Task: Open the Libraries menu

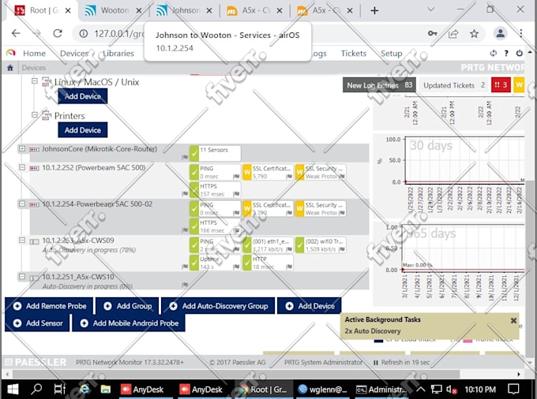Action: (118, 54)
